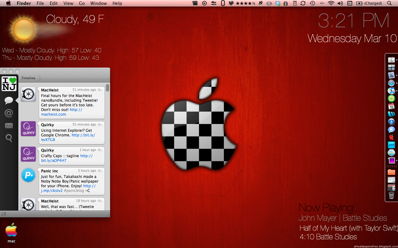Open the Dropbox menu bar icon
398x248 pixels.
coord(278,3)
